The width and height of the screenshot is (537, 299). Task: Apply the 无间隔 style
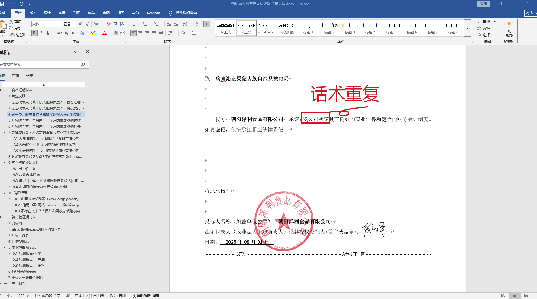287,28
